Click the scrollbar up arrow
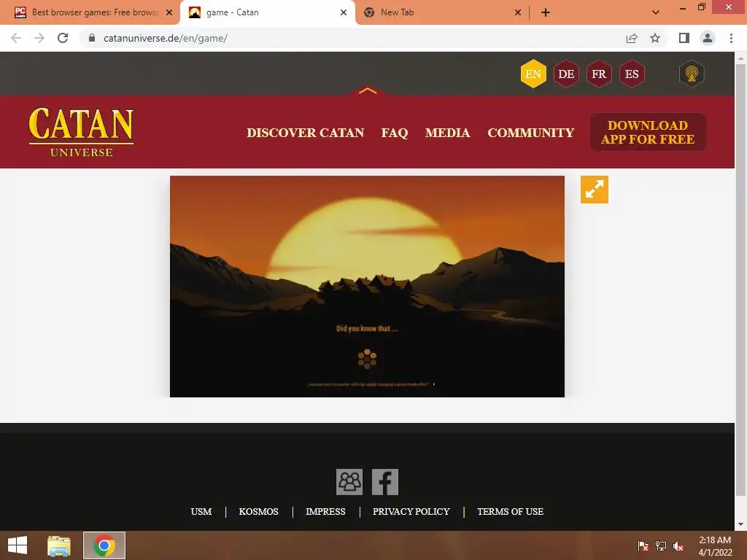Screen dimensions: 747x560 pos(740,58)
